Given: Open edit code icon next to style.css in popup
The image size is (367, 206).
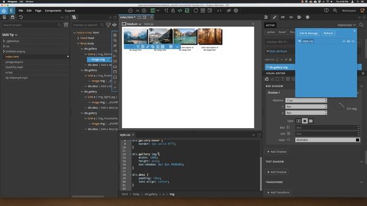Looking at the screenshot, I should point(349,41).
